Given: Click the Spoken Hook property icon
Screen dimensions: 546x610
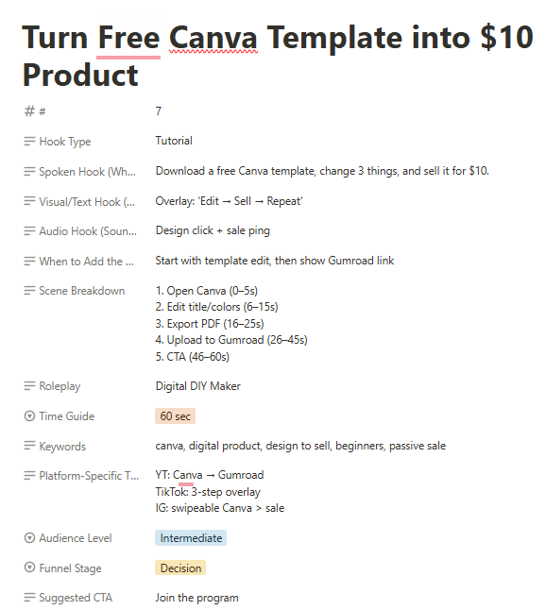Looking at the screenshot, I should [x=29, y=172].
